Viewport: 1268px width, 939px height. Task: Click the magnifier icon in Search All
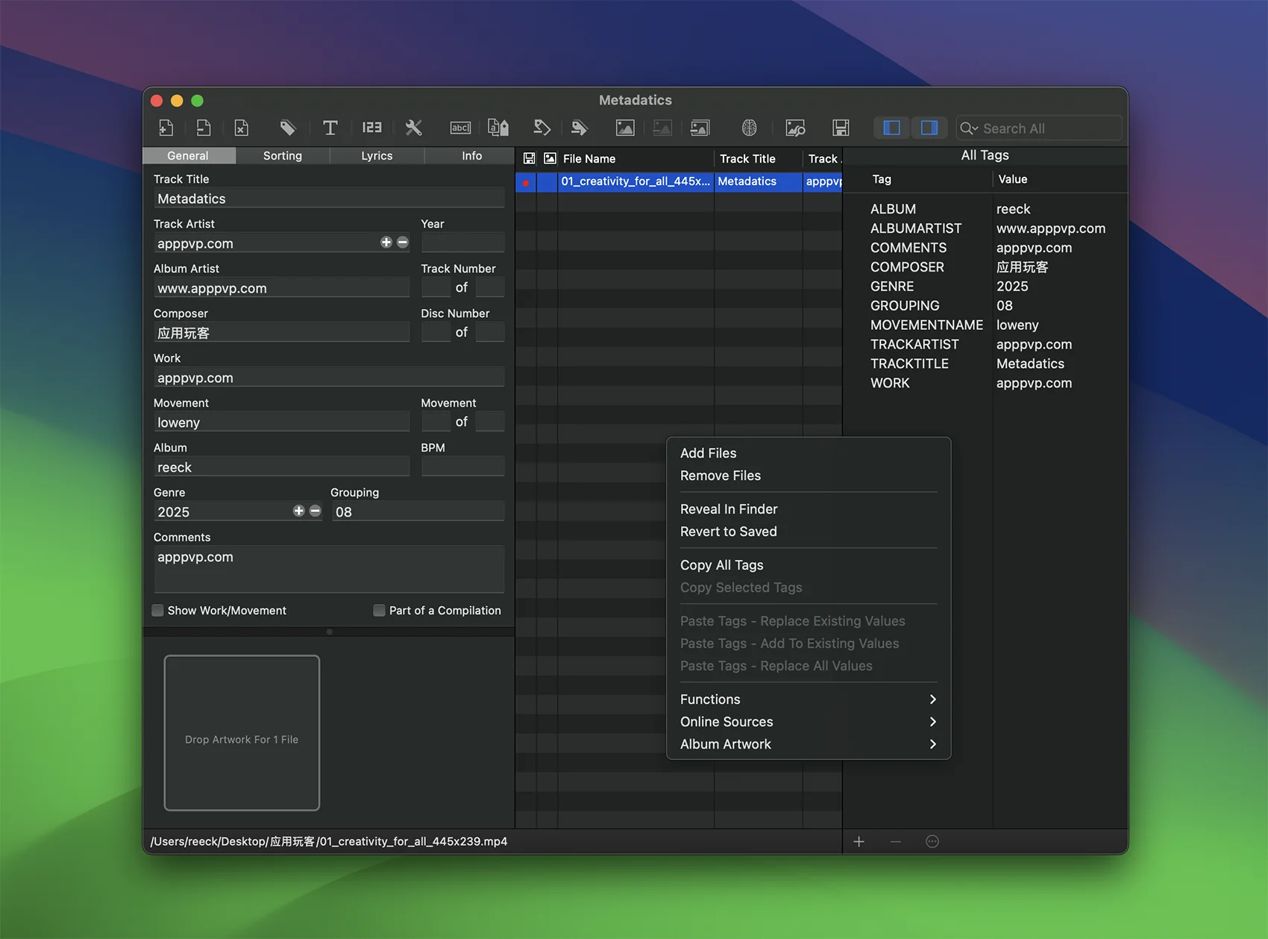[x=968, y=128]
